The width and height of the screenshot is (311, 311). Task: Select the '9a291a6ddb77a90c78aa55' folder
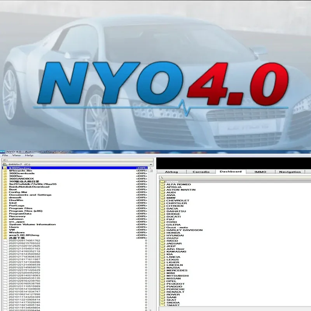tap(75, 184)
